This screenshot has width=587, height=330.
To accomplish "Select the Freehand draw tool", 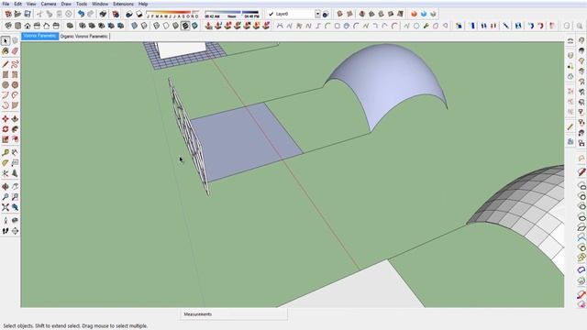I will [x=15, y=64].
